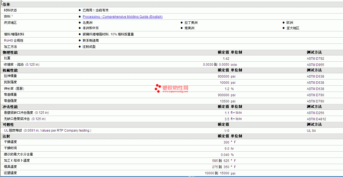343x177 pixels.
Task: Select the 比重 property label
Action: [x=7, y=58]
